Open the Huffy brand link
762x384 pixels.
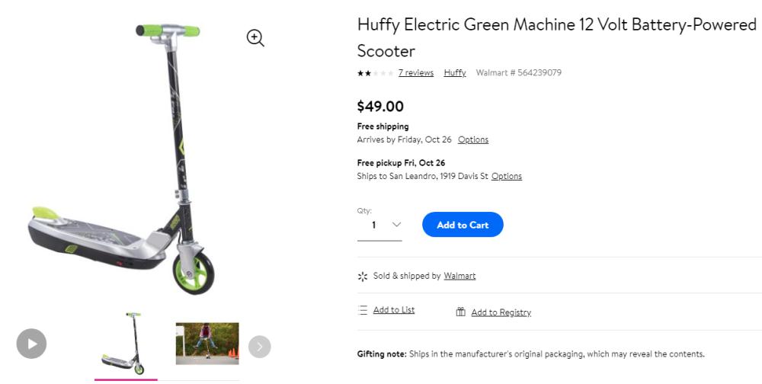point(455,73)
